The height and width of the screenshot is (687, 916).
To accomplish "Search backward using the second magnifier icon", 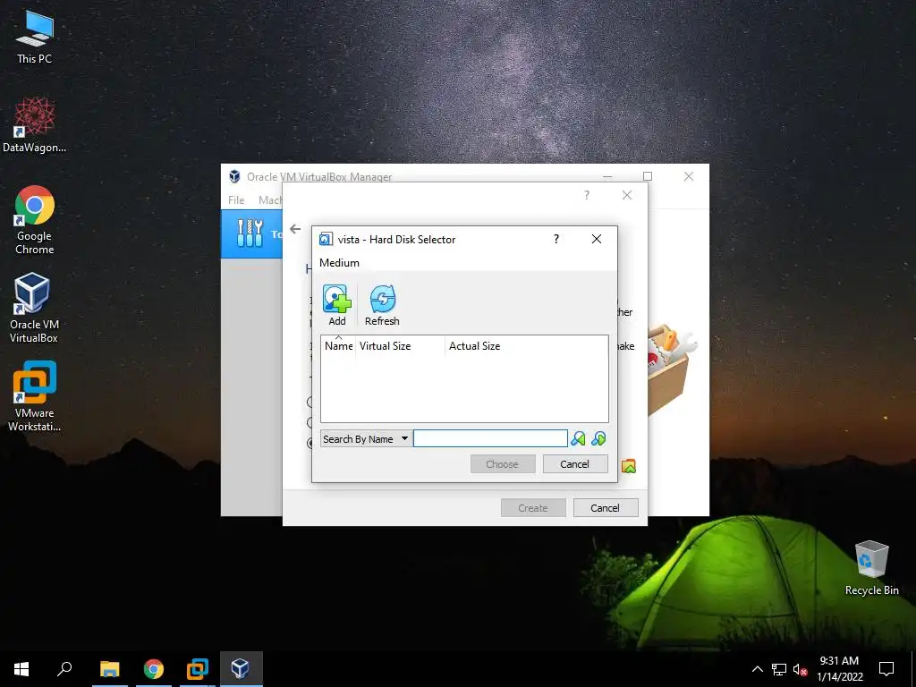I will pyautogui.click(x=598, y=438).
